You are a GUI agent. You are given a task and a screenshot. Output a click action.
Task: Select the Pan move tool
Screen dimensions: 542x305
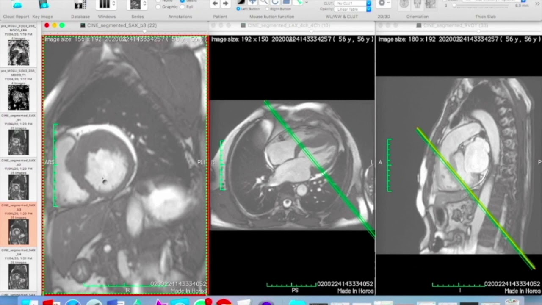(252, 2)
